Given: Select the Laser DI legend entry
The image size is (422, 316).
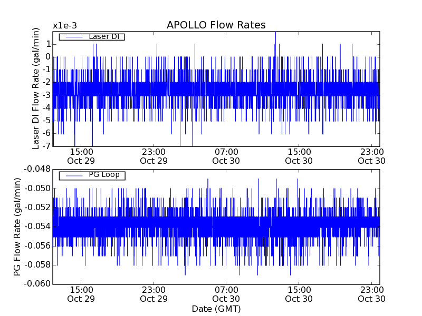Looking at the screenshot, I should [x=103, y=36].
